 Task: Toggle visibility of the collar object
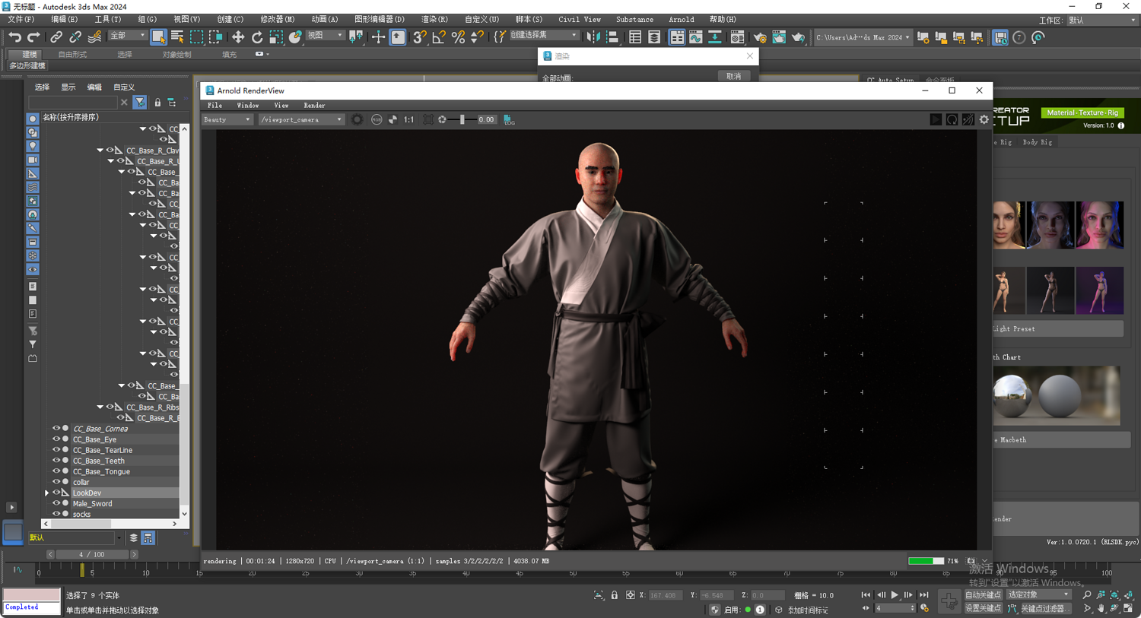click(x=56, y=482)
